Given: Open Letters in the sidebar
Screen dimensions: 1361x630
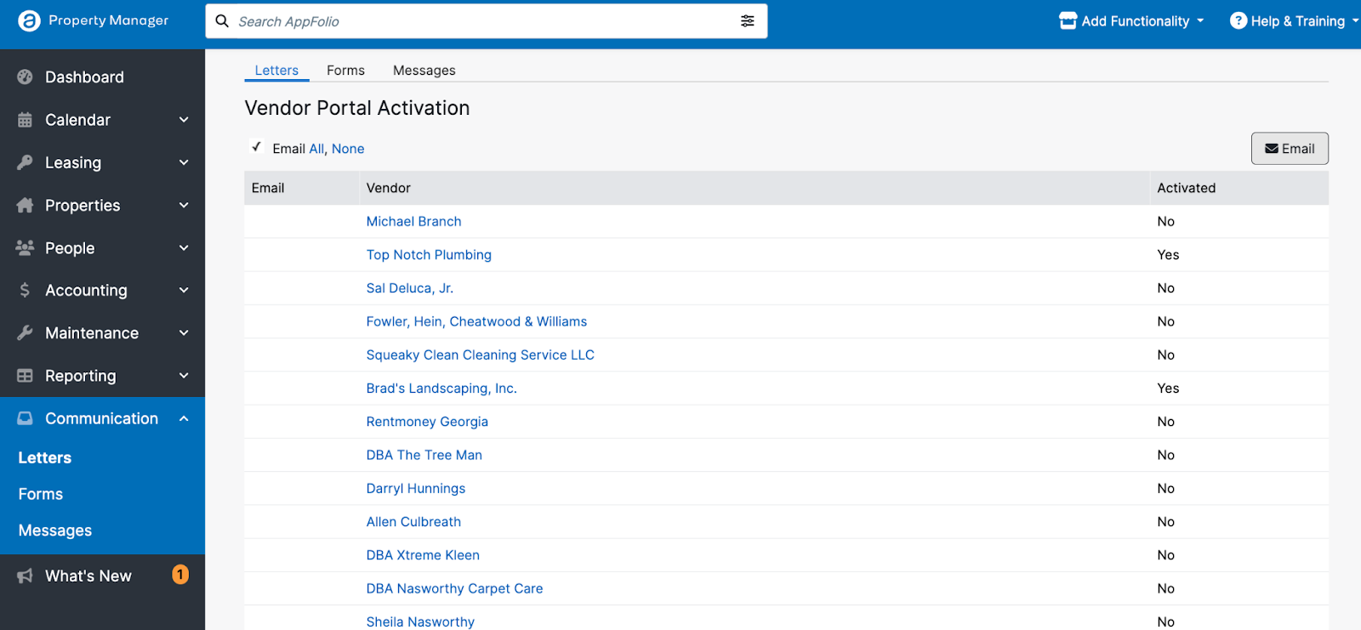Looking at the screenshot, I should 45,457.
